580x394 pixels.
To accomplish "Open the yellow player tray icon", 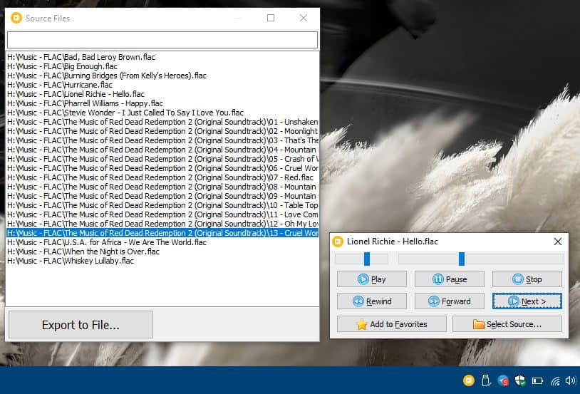I will [469, 380].
